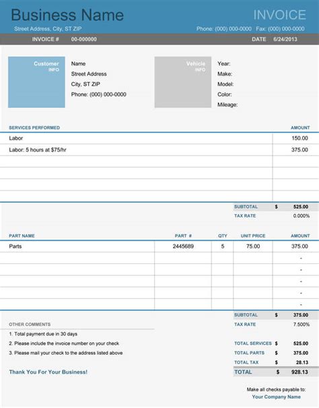
Task: Select comment about including invoice number on check
Action: click(64, 343)
